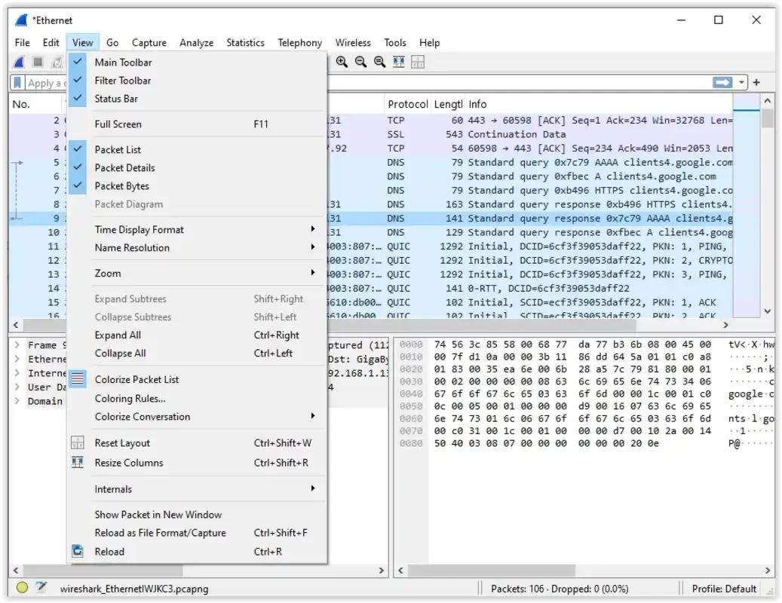Click the add filter plus button

tap(756, 82)
